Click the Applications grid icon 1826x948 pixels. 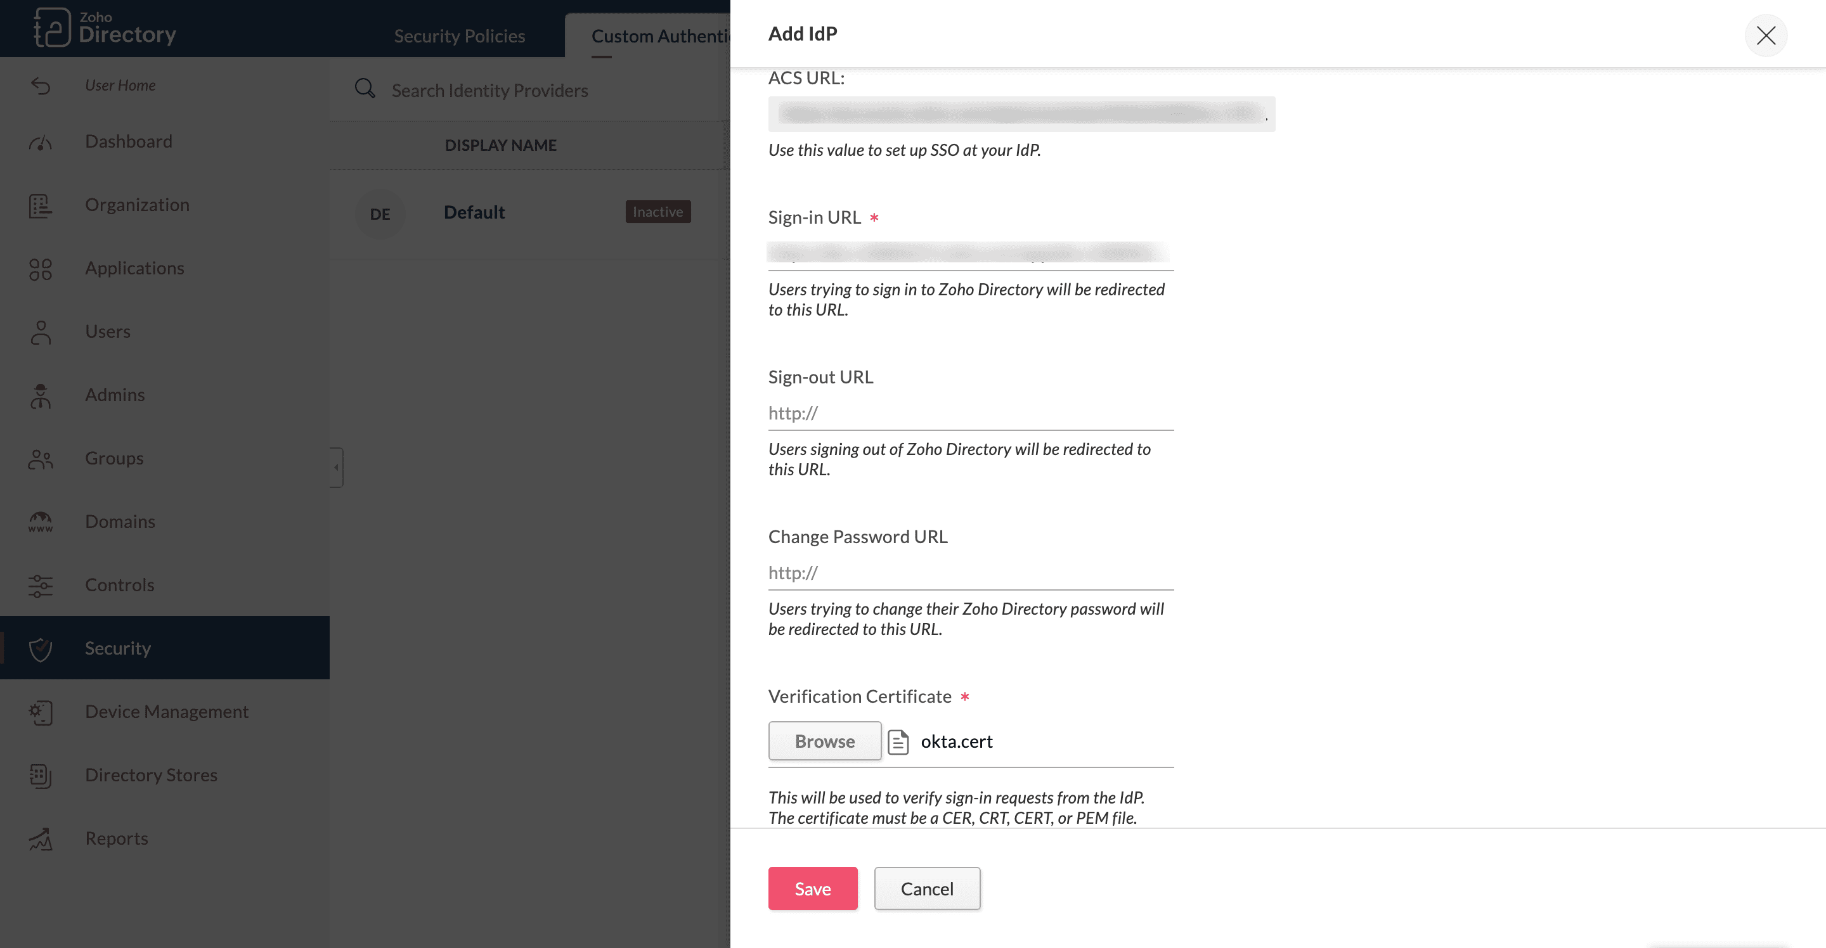41,269
